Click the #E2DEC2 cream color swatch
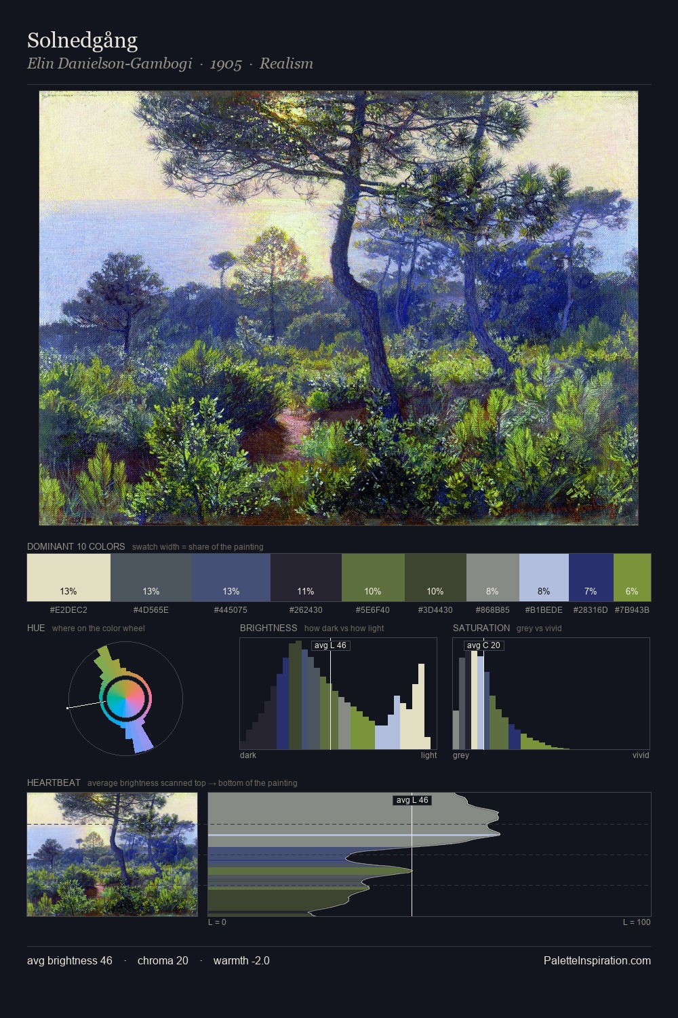 pyautogui.click(x=68, y=578)
